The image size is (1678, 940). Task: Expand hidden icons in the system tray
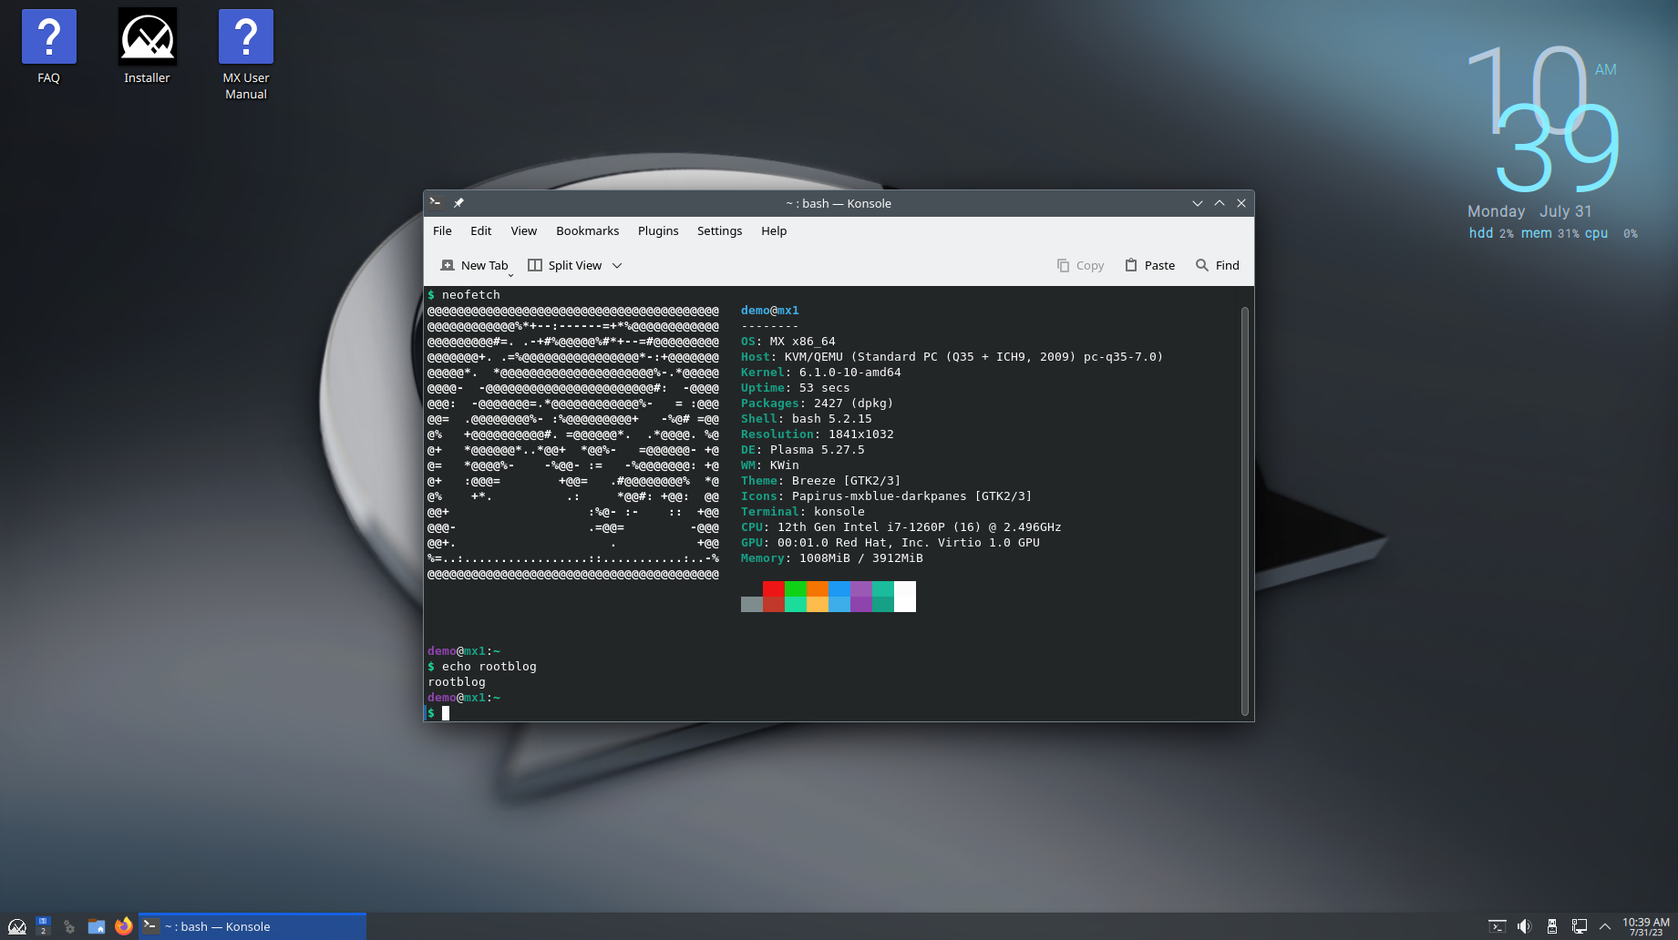point(1605,926)
